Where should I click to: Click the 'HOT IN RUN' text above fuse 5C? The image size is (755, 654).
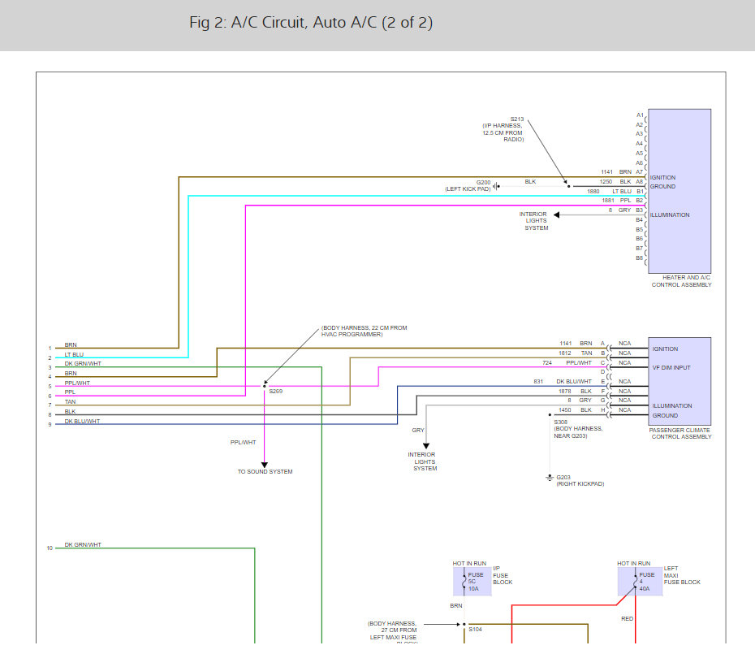point(469,563)
